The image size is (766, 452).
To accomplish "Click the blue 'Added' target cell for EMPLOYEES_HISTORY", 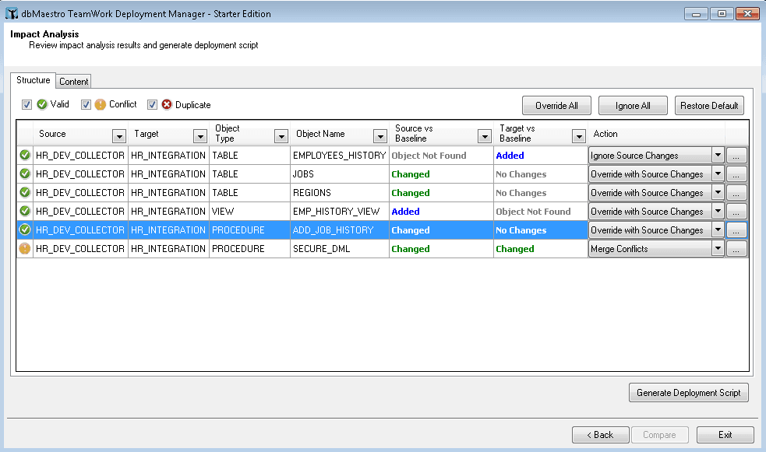I will pyautogui.click(x=541, y=156).
